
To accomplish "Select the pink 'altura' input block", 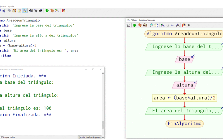I will pyautogui.click(x=185, y=85).
